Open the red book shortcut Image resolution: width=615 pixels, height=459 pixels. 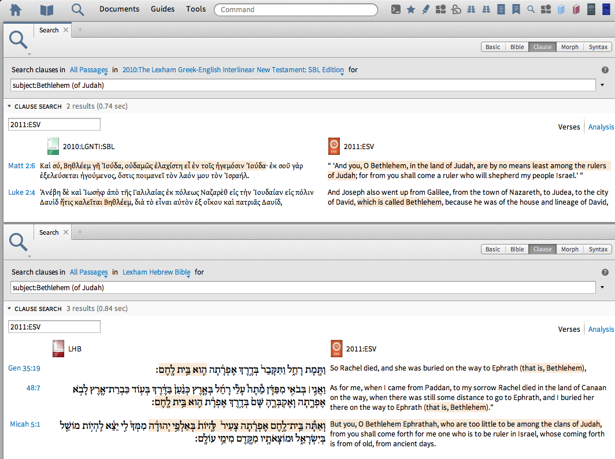click(x=576, y=9)
